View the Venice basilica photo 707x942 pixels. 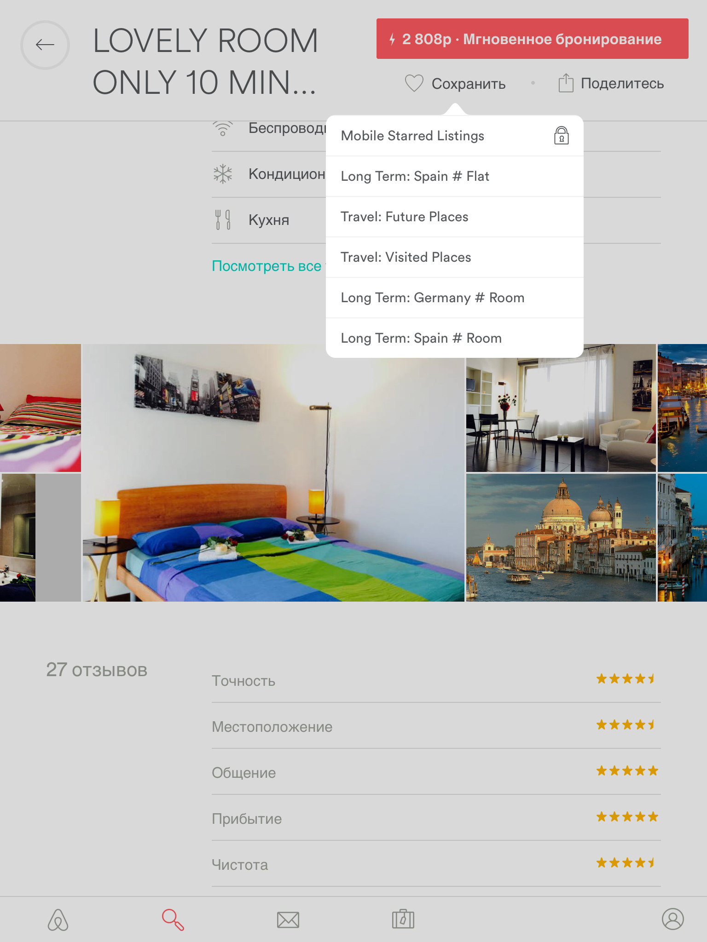coord(561,538)
